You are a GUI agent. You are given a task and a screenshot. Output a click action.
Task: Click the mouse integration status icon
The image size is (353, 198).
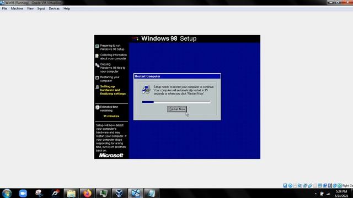point(335,186)
